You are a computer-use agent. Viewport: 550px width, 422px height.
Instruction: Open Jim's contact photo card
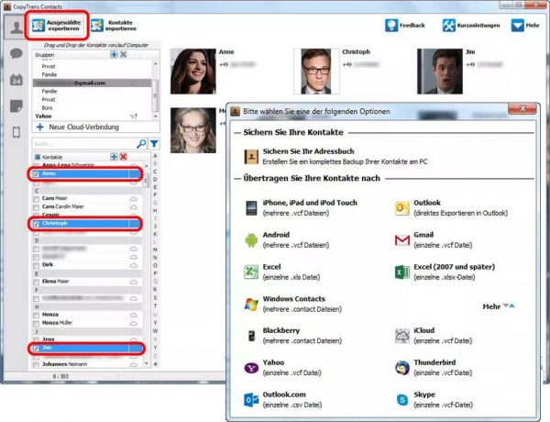pos(440,72)
